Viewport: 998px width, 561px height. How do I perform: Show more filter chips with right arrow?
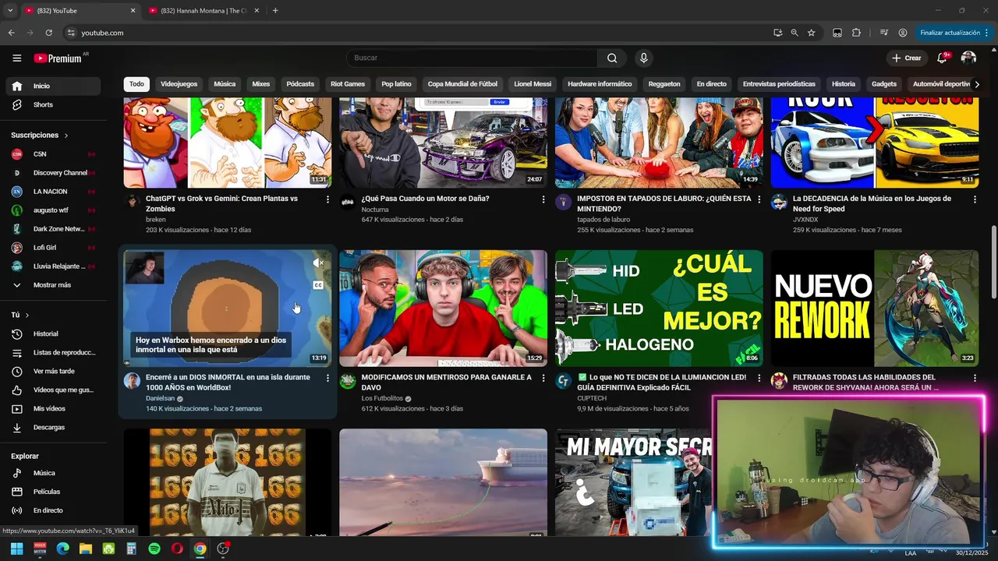point(977,84)
